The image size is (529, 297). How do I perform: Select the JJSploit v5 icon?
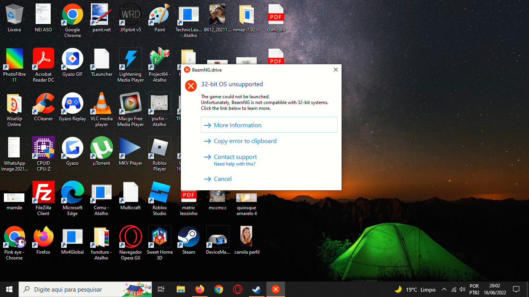pyautogui.click(x=131, y=14)
